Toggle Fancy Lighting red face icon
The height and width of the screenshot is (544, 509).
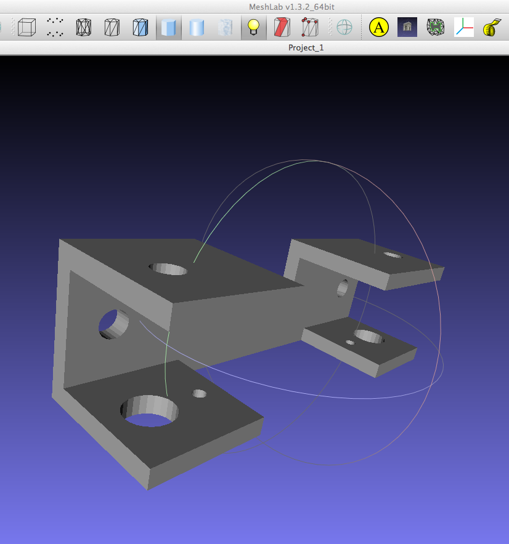pos(282,27)
